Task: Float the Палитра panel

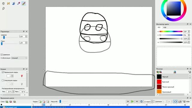Action: pos(187,69)
